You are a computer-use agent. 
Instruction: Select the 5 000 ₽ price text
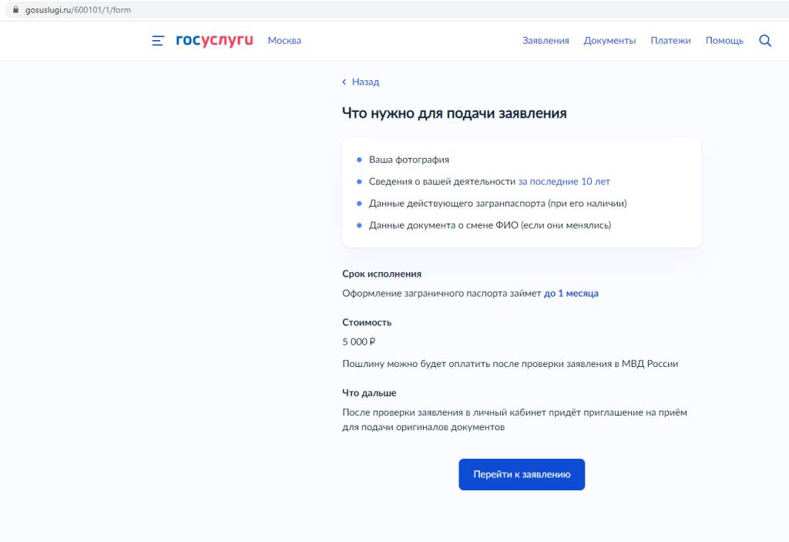click(x=360, y=342)
